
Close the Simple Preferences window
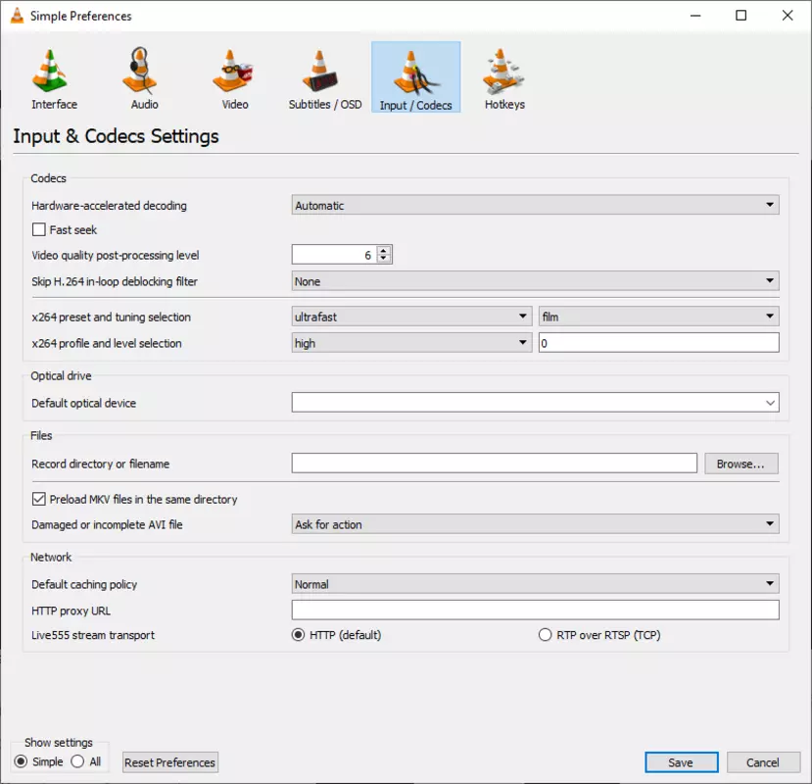coord(788,16)
